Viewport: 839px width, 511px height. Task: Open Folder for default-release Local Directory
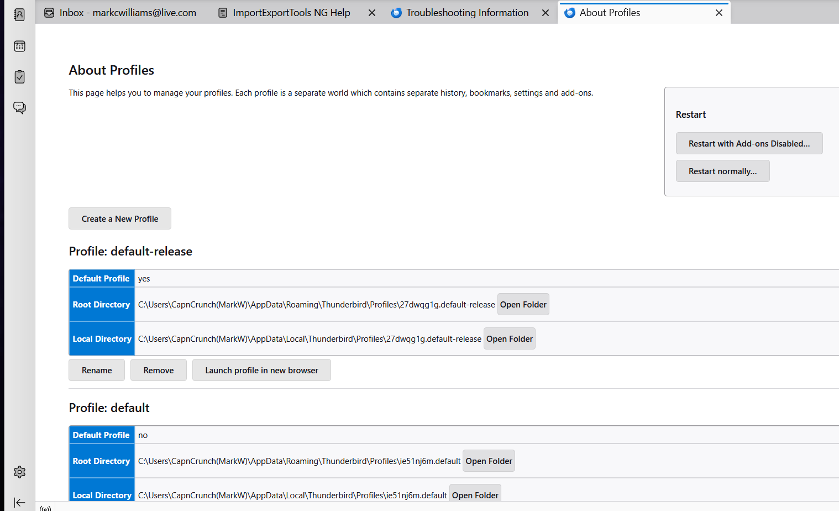coord(509,338)
